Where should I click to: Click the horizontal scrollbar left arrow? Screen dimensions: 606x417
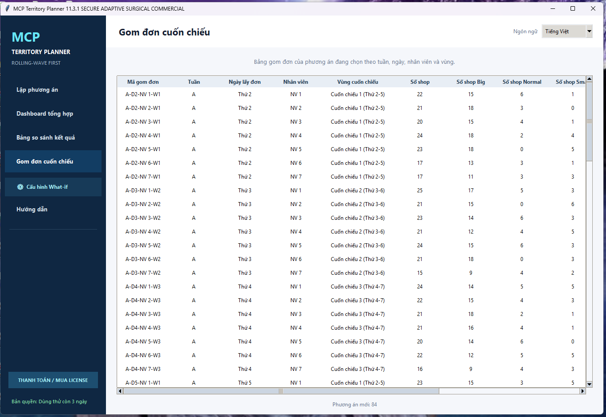pyautogui.click(x=120, y=391)
